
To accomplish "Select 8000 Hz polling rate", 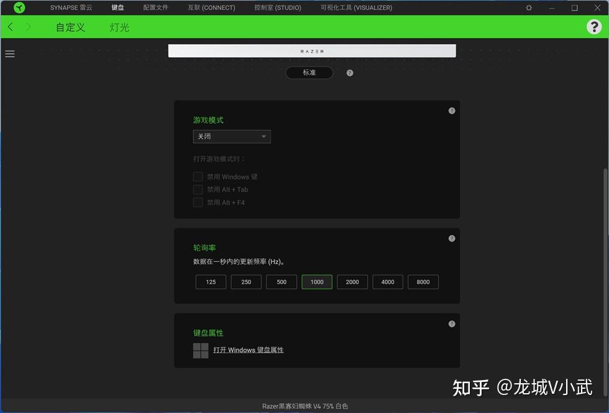I will point(423,282).
